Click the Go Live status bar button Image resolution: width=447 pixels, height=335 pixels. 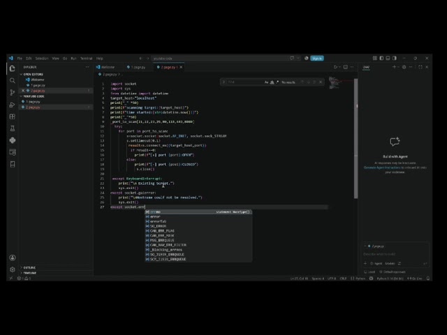414,278
